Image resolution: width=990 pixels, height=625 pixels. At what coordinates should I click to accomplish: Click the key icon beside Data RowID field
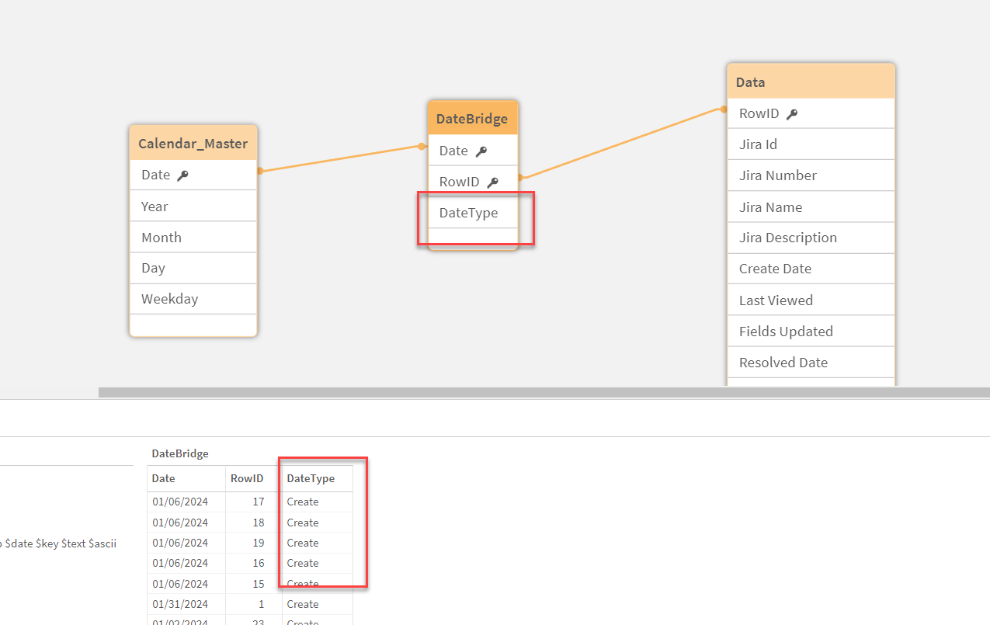click(791, 114)
